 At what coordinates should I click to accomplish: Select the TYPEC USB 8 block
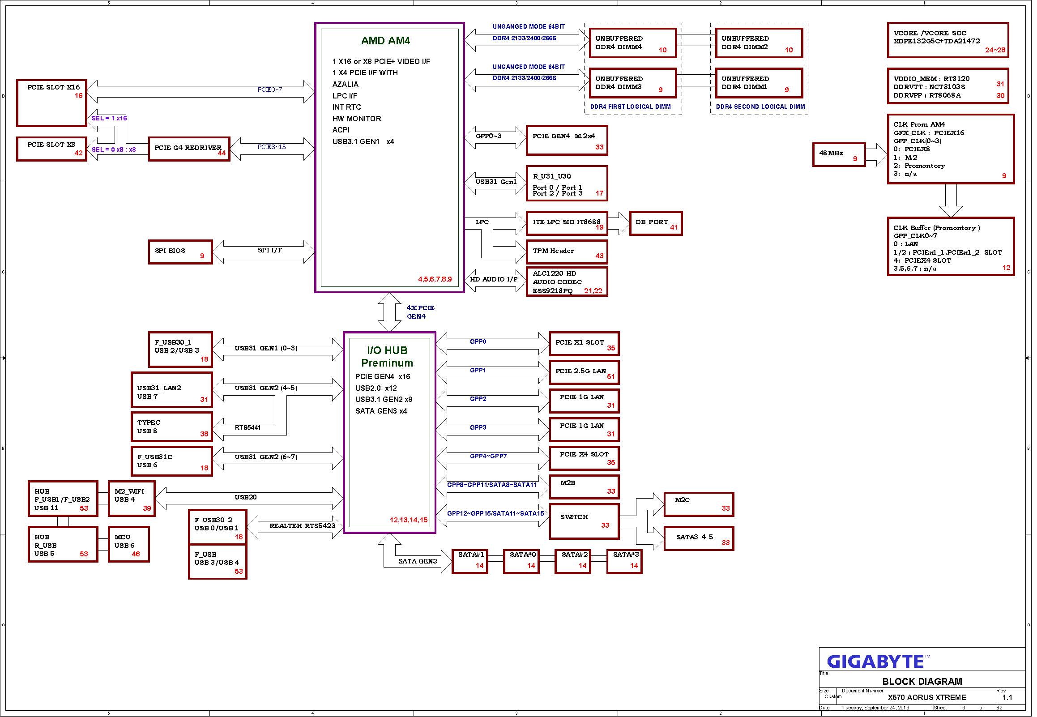point(172,428)
